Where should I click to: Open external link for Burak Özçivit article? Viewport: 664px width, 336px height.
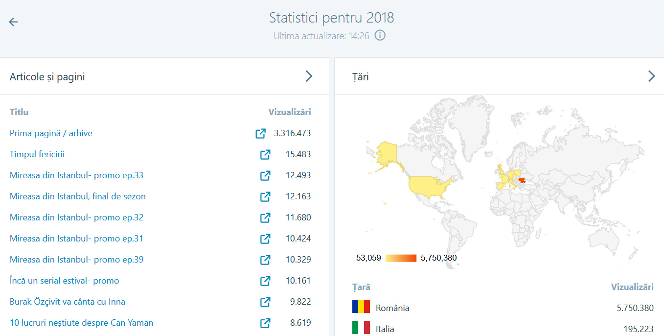pyautogui.click(x=265, y=302)
